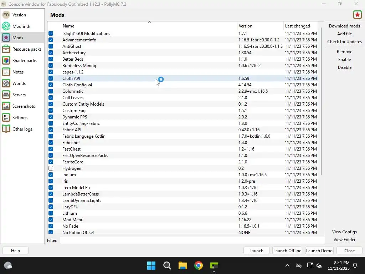Click into the Filter input field
The image size is (365, 274).
191,240
